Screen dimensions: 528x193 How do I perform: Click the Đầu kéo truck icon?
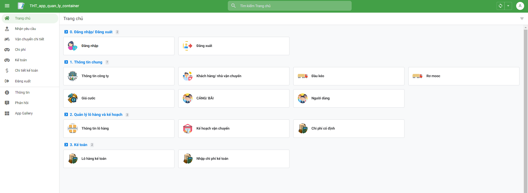(302, 76)
